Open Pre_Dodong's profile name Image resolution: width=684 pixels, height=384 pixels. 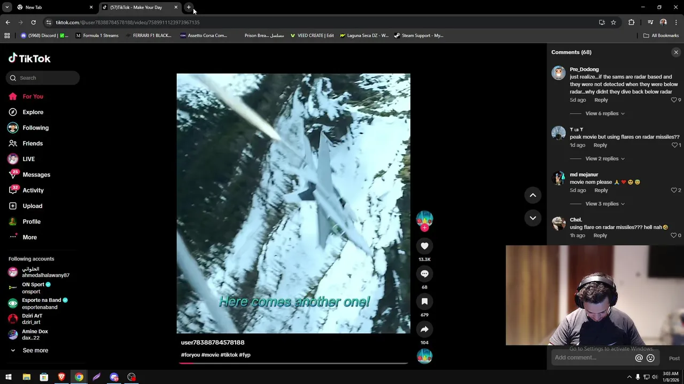click(x=584, y=69)
